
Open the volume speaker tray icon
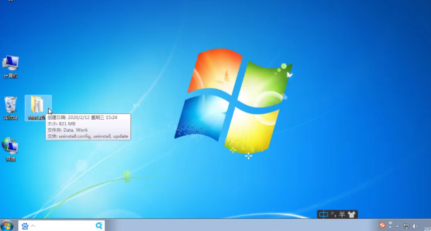[x=415, y=226]
